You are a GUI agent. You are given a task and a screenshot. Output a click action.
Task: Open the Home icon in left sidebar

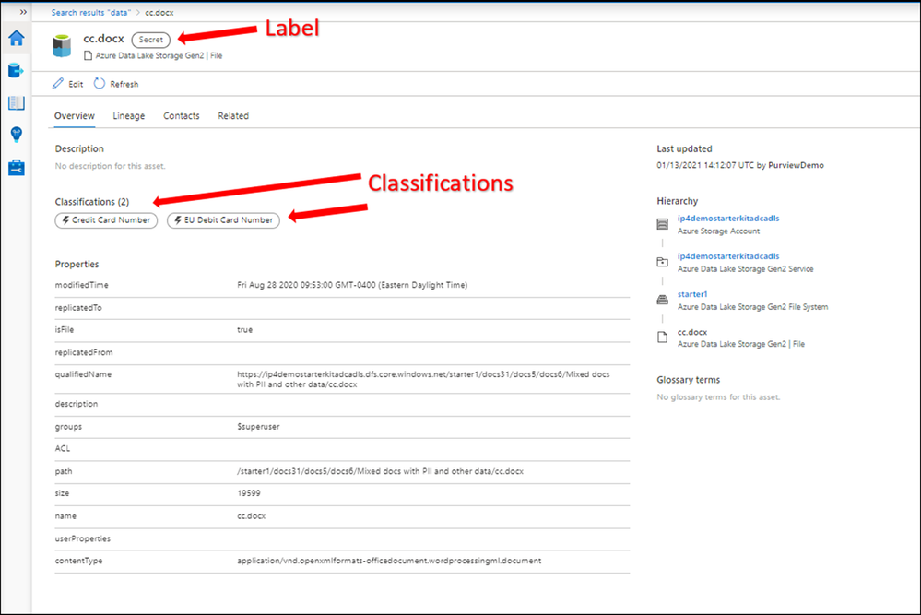[17, 38]
